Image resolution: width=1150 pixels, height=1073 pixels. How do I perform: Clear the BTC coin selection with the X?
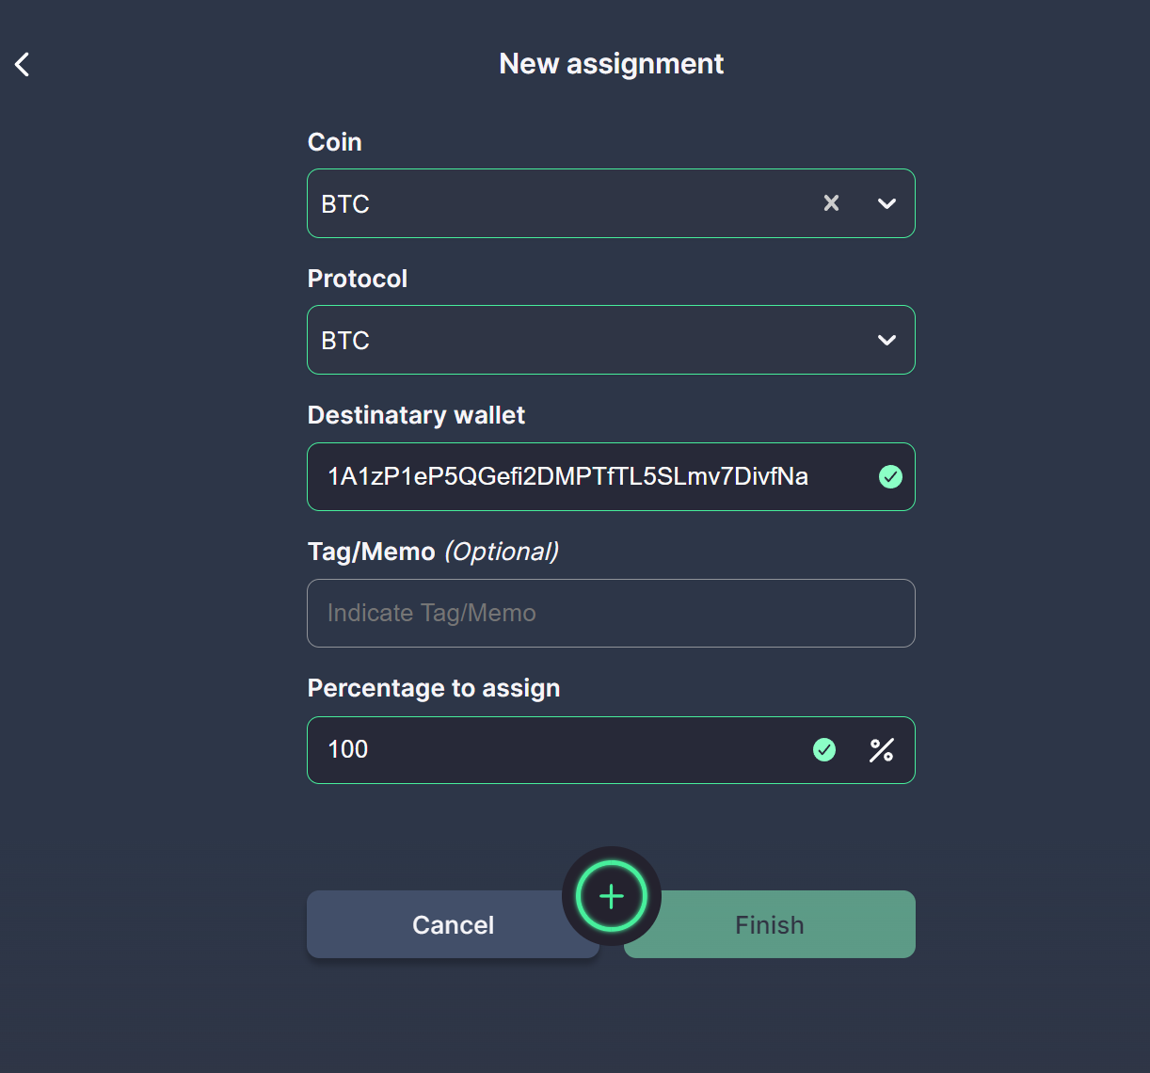831,202
